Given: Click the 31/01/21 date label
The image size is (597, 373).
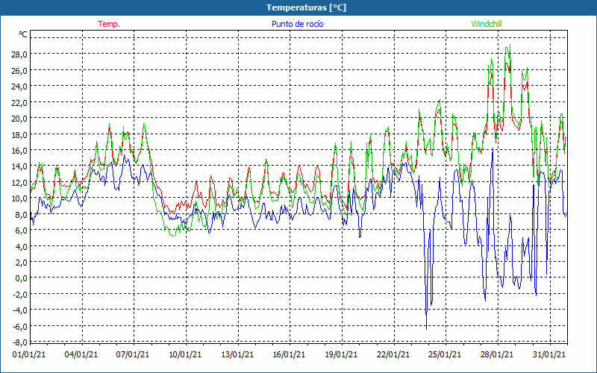Looking at the screenshot, I should coord(549,354).
